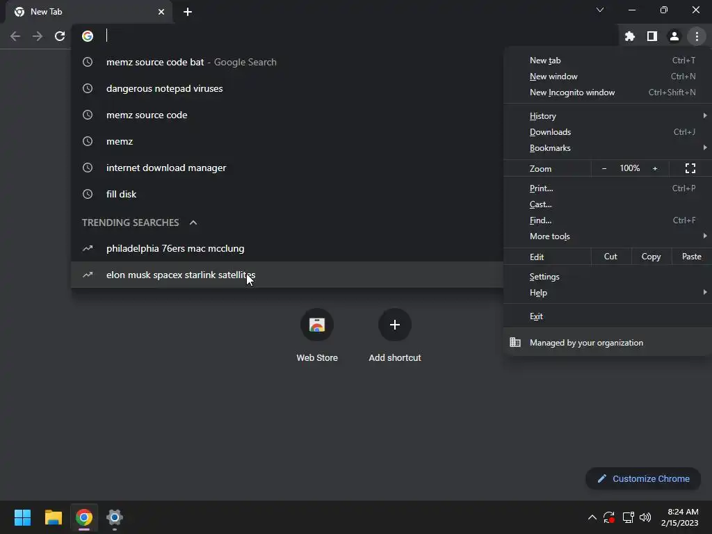Viewport: 712px width, 534px height.
Task: Open Downloads from menu
Action: [608, 132]
